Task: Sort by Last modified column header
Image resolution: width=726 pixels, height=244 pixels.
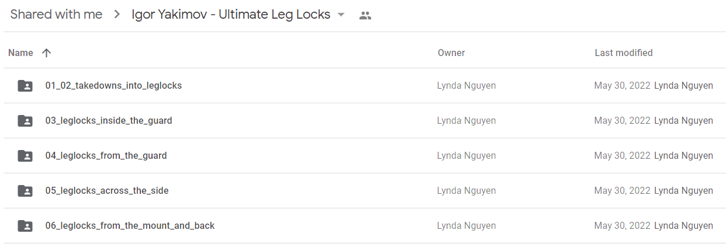Action: (624, 53)
